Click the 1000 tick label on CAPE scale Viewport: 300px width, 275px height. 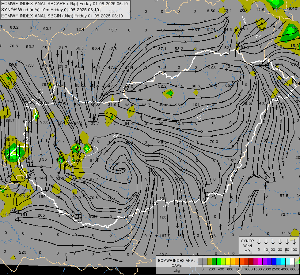[248, 269]
